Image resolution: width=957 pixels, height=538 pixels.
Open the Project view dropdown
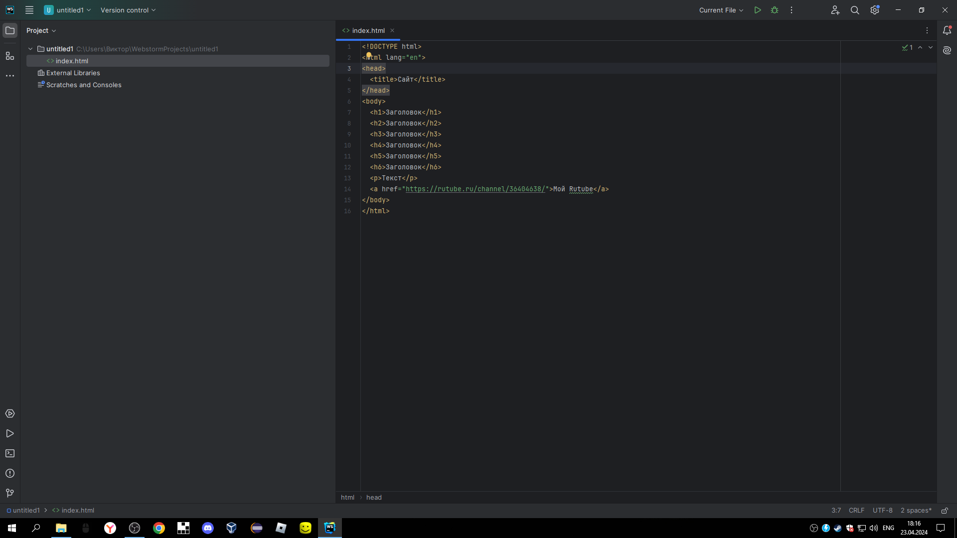[41, 30]
